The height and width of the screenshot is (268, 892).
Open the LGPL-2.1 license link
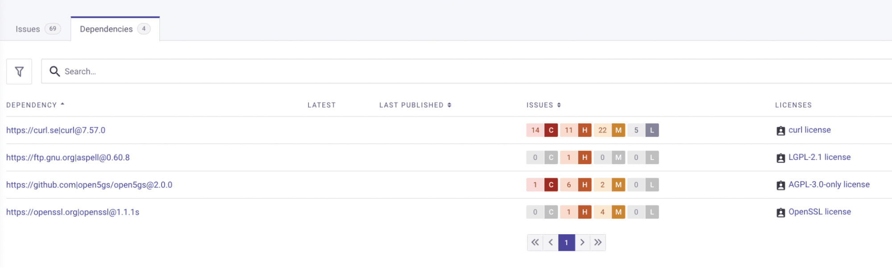[819, 157]
